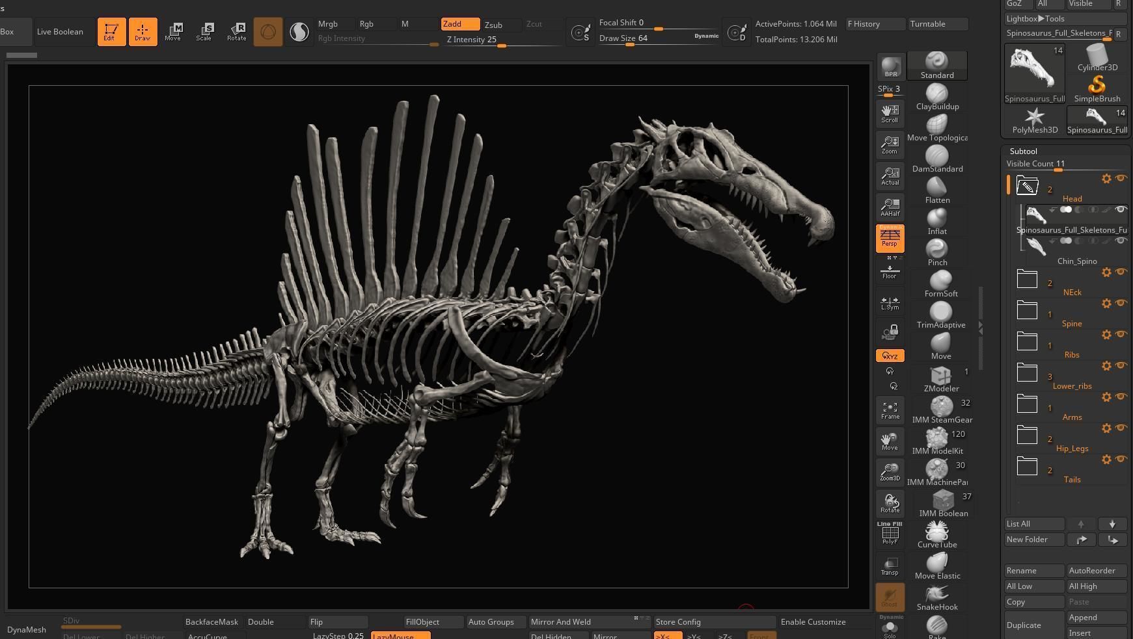Collapse the Head subtool folder
This screenshot has height=639, width=1133.
tap(1027, 185)
